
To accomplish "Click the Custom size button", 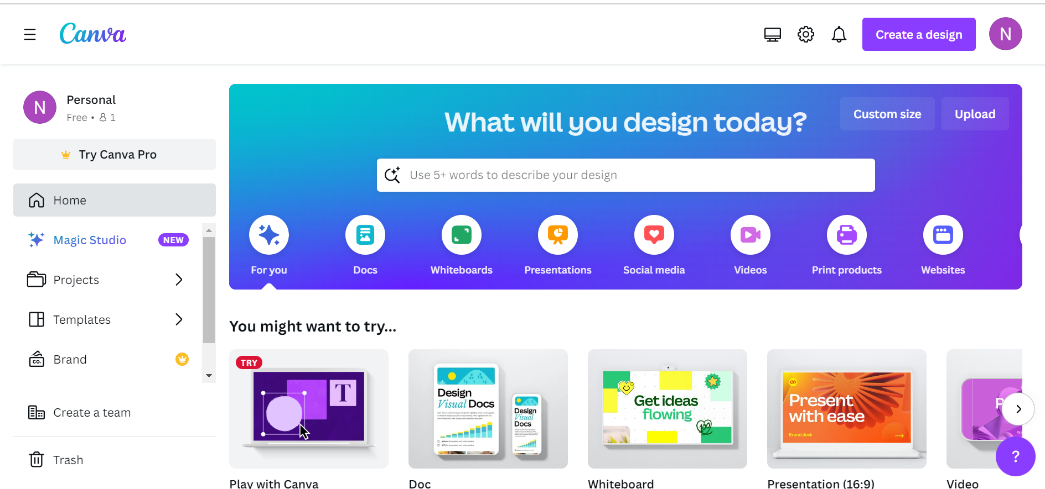I will point(887,114).
